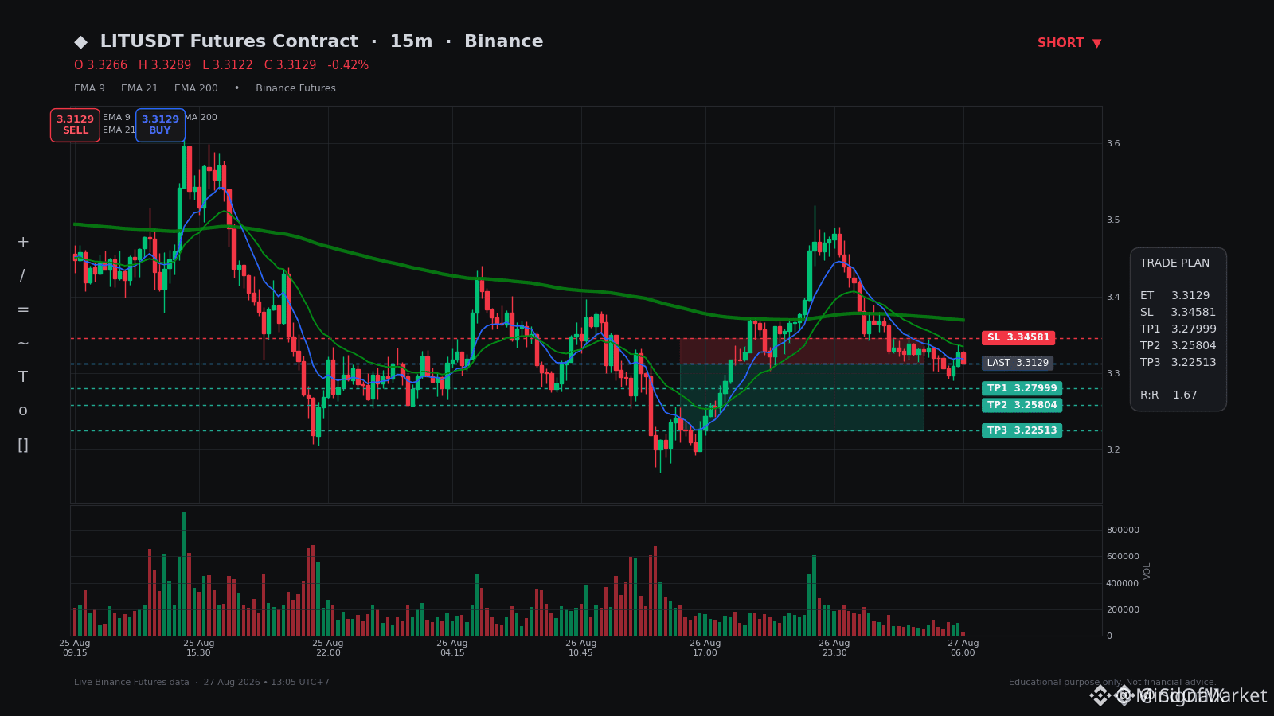The image size is (1274, 716).
Task: Click the close price C 3.3129
Action: 290,65
